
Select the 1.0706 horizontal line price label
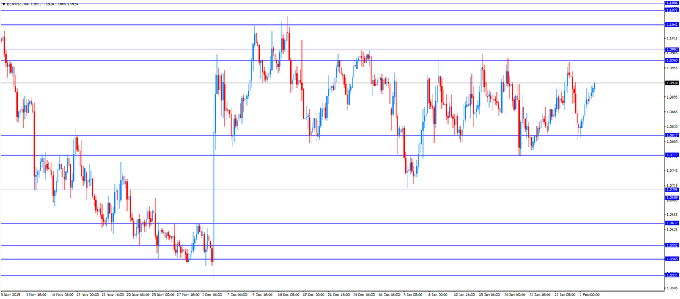coord(671,190)
